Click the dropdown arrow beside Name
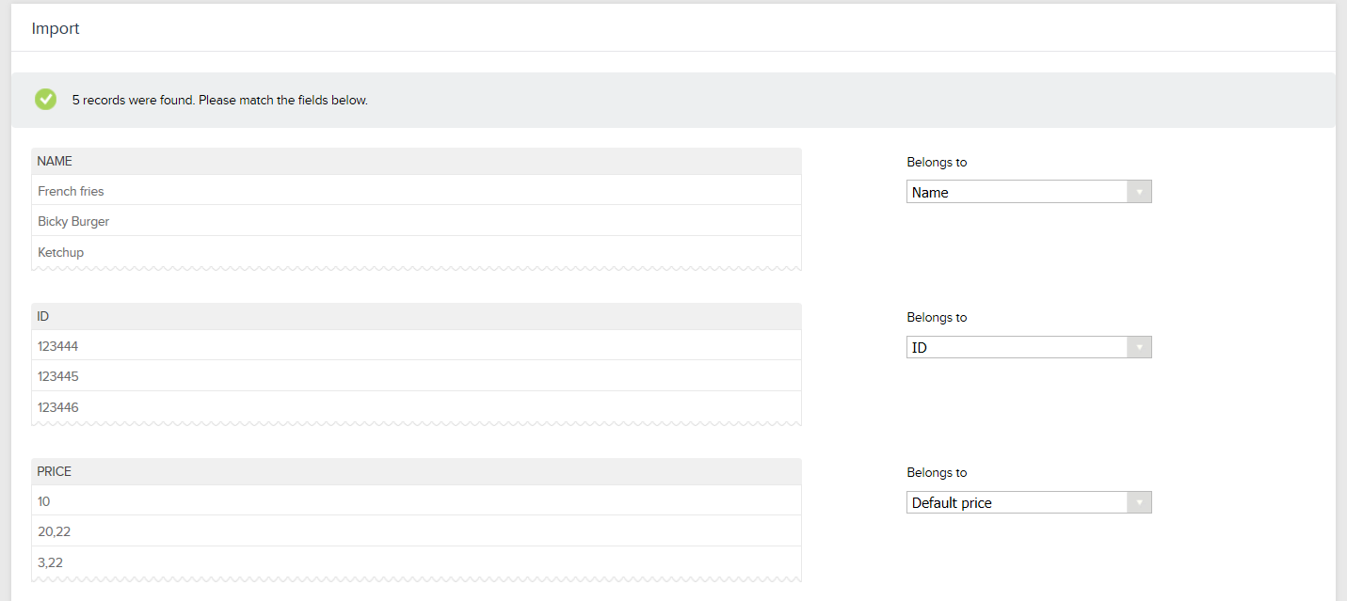This screenshot has height=601, width=1347. pos(1139,191)
